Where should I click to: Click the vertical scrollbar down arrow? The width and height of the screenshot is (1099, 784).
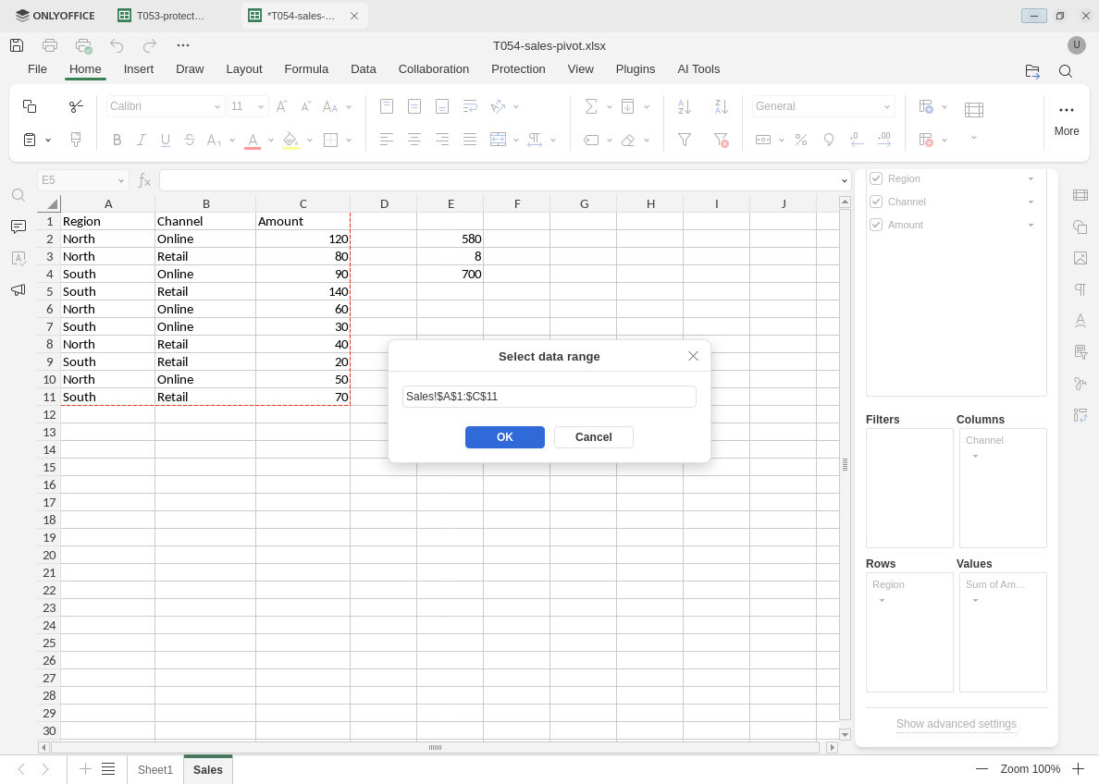(x=845, y=735)
